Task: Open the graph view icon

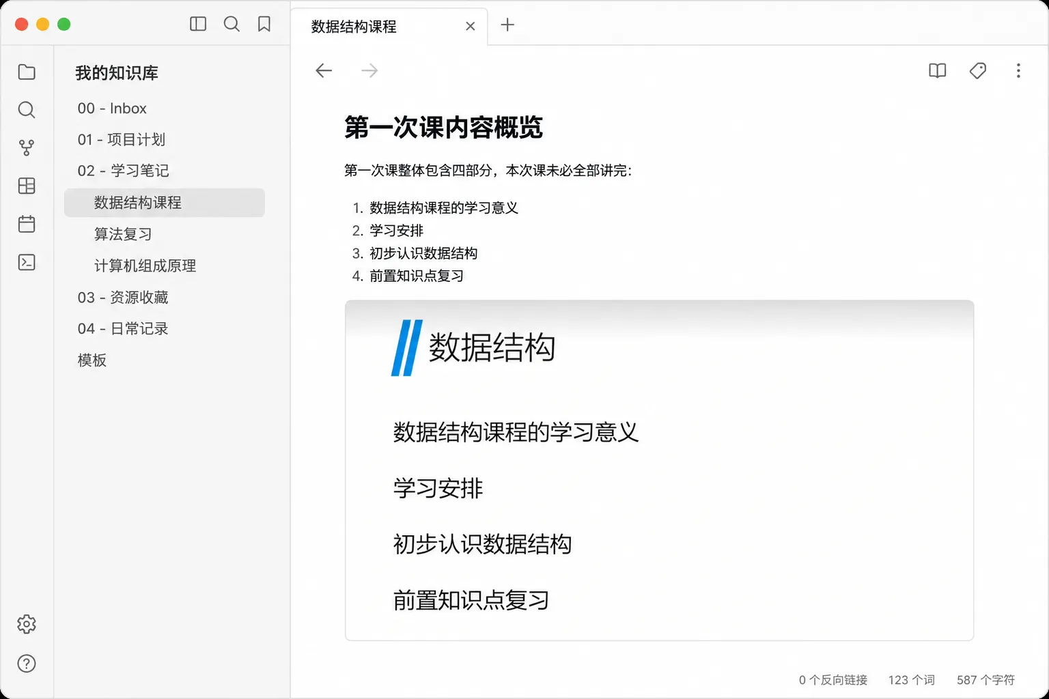Action: (27, 147)
